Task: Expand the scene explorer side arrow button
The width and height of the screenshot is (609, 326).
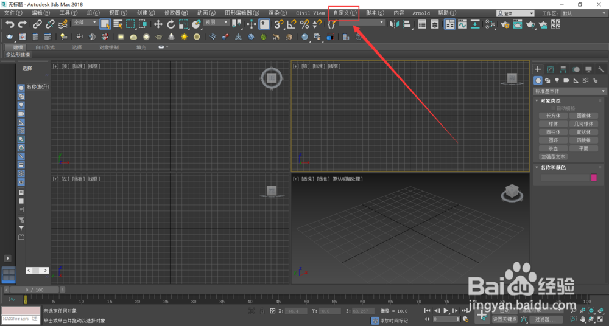Action: point(7,258)
